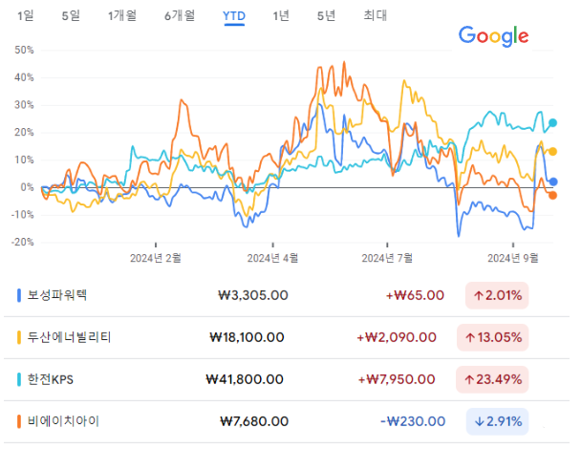Click the ↓2.91% change badge
The height and width of the screenshot is (449, 581).
(x=497, y=421)
